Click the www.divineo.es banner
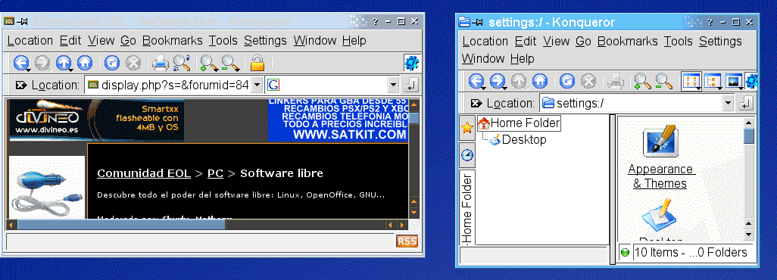777x280 pixels. [x=97, y=120]
